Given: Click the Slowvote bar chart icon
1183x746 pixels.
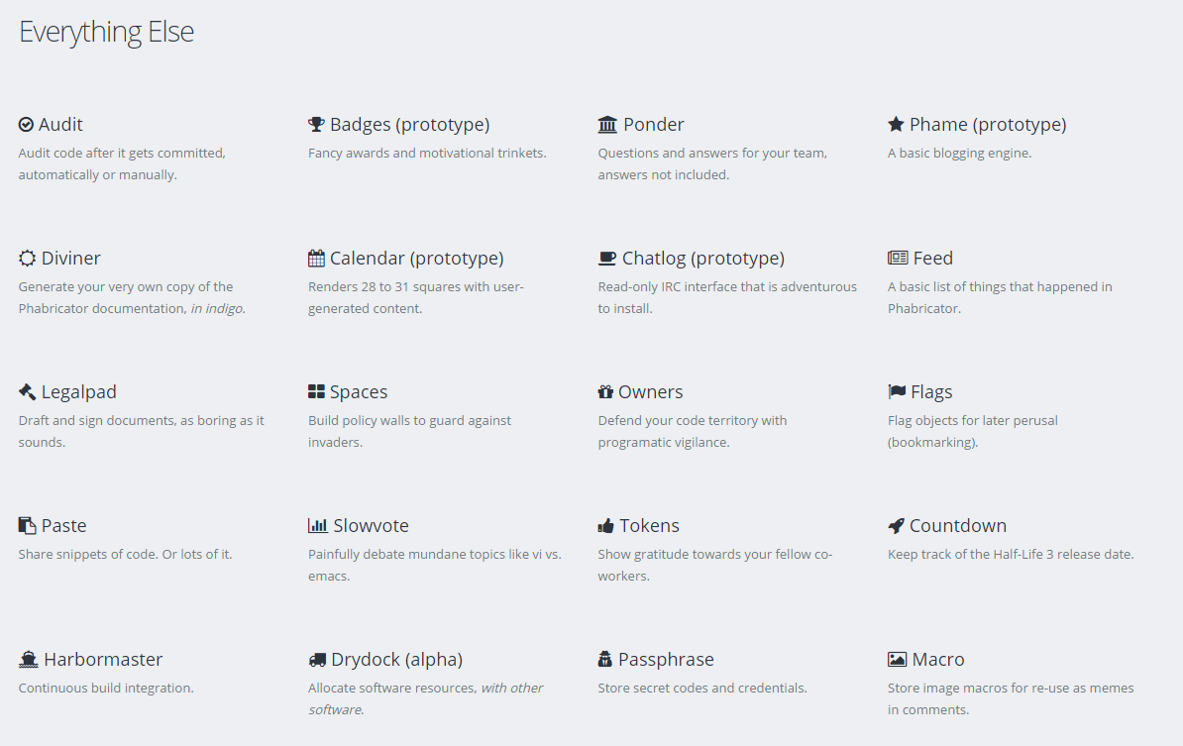Looking at the screenshot, I should click(x=318, y=525).
